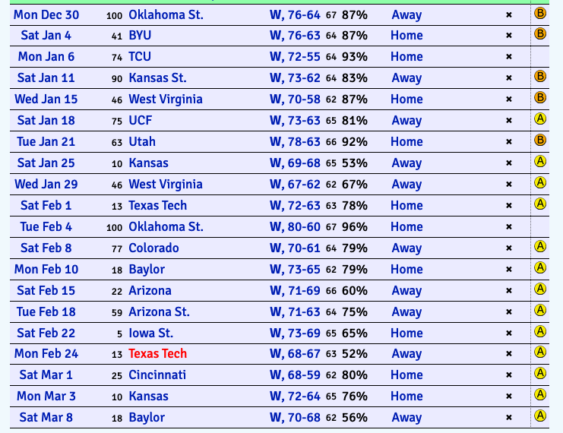Click the B badge in the Kansas St. row
563x433 pixels.
point(540,77)
